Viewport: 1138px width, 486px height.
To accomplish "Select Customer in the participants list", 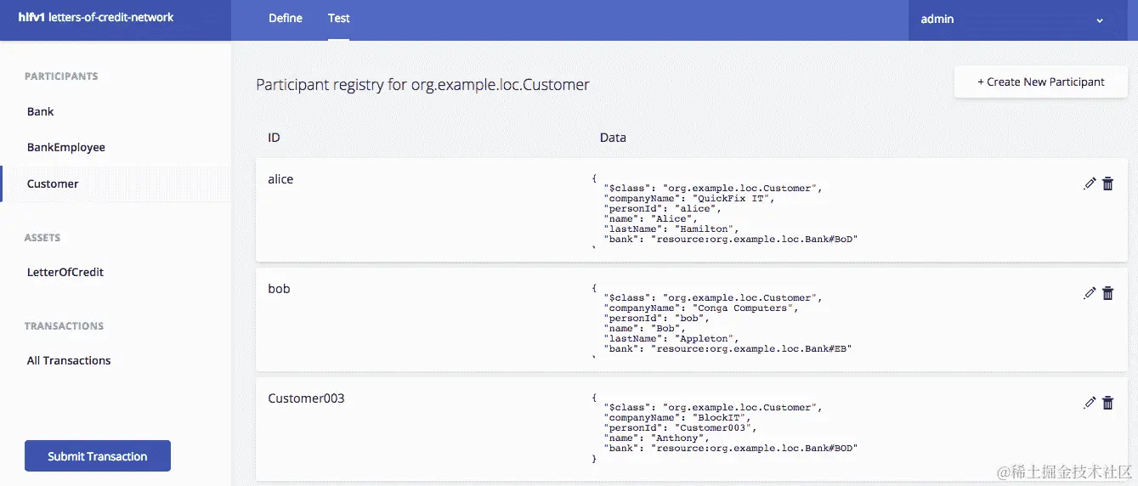I will (x=53, y=184).
